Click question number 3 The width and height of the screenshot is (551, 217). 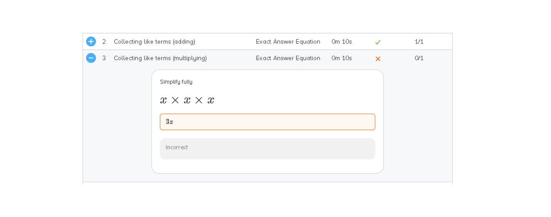pyautogui.click(x=104, y=58)
